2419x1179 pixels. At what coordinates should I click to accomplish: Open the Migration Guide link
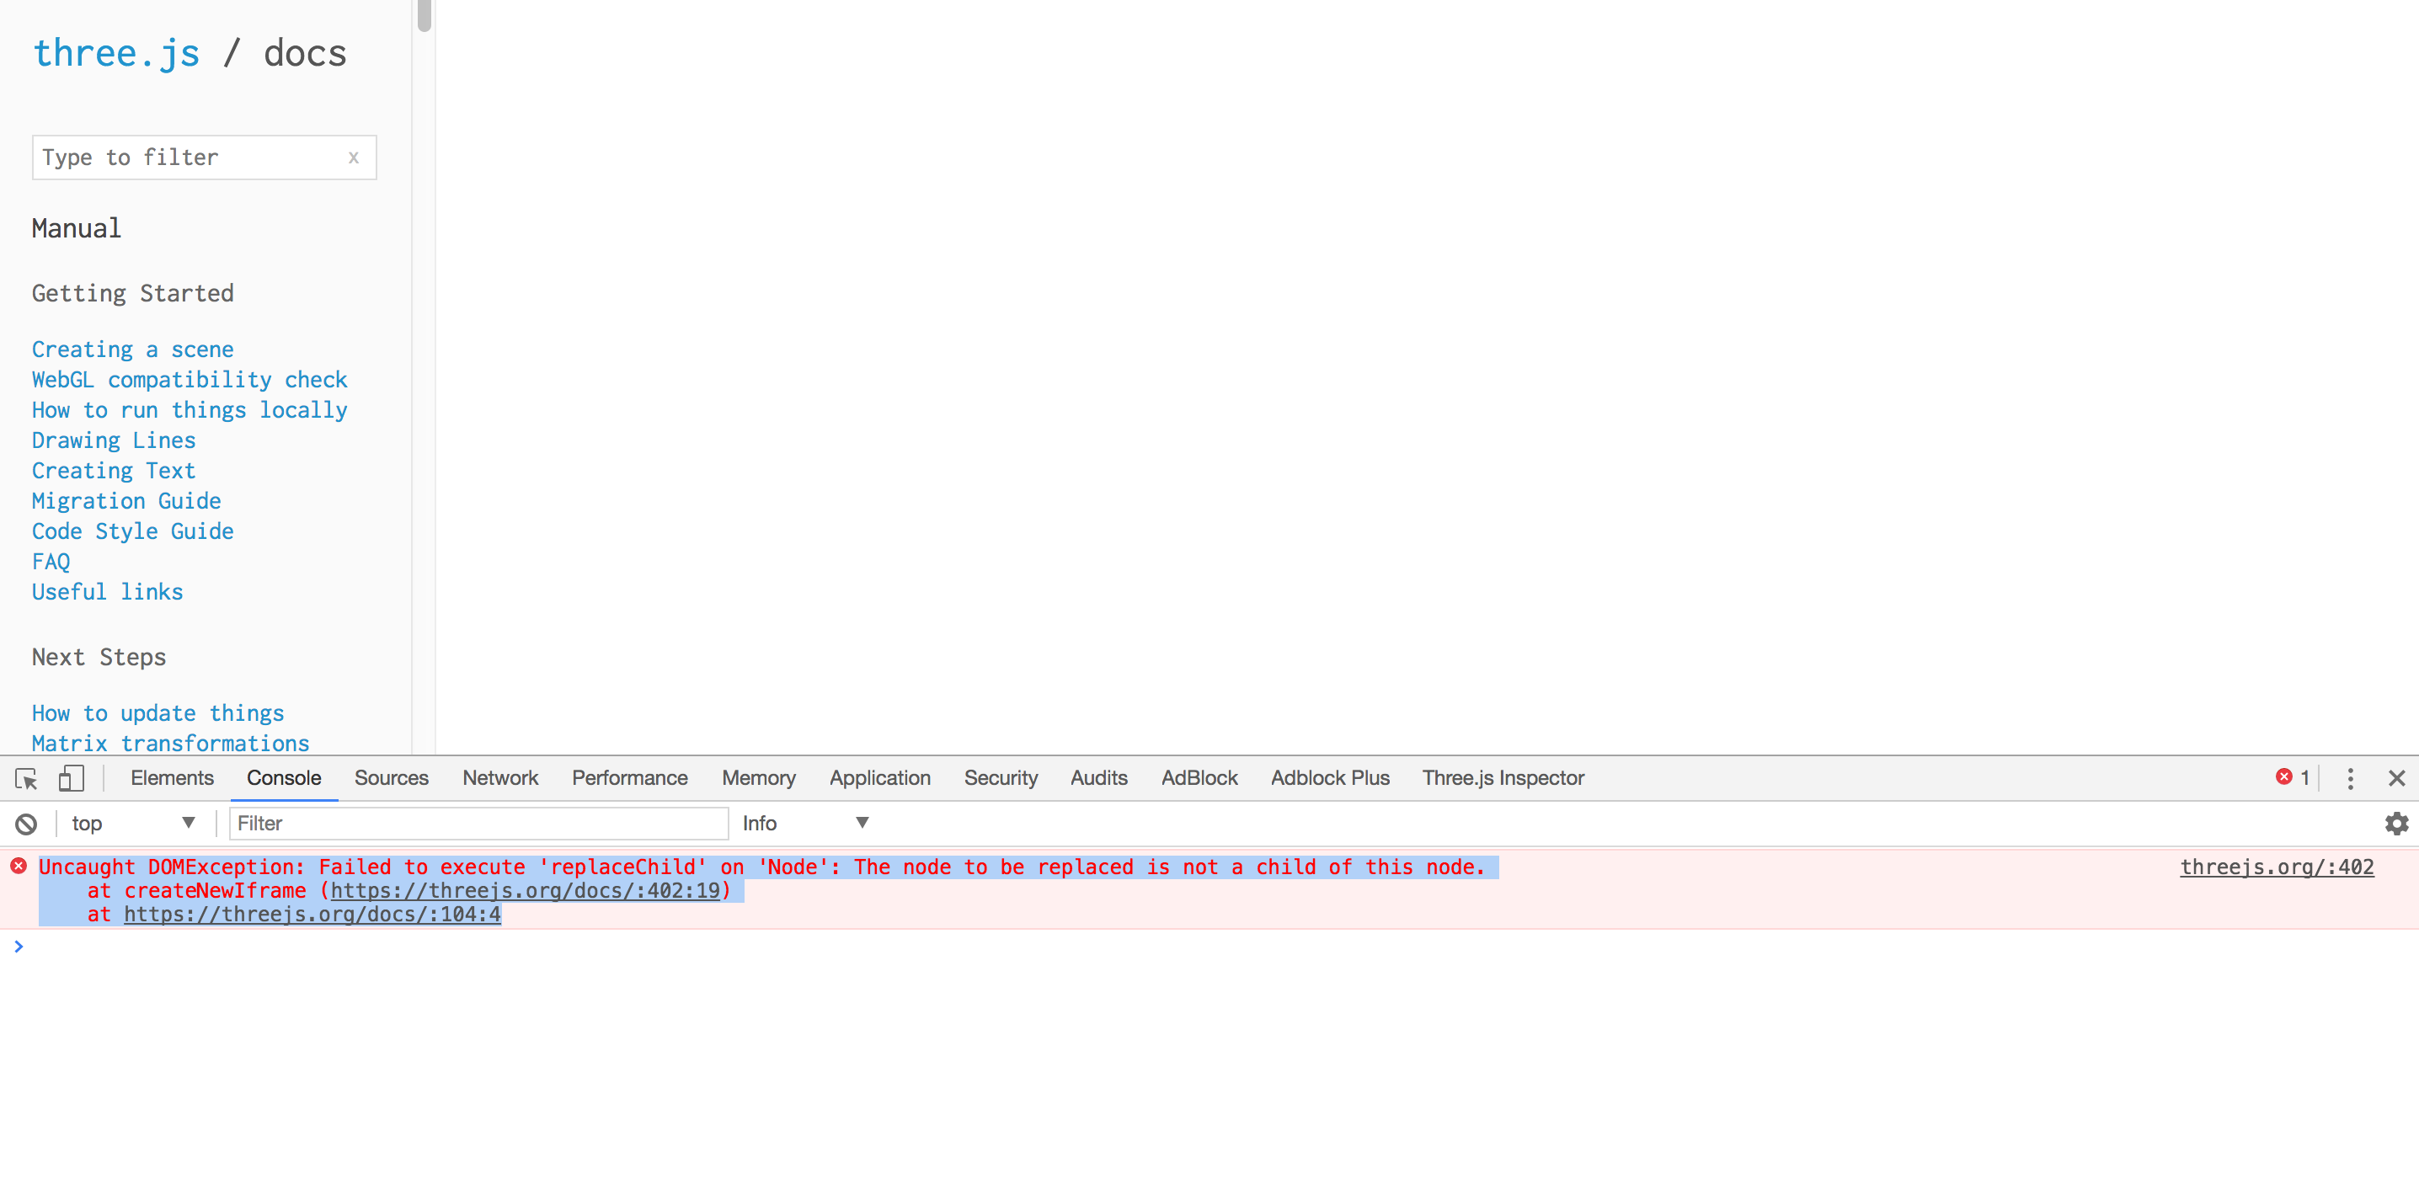tap(127, 500)
